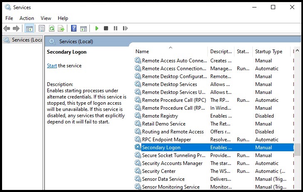Open the File menu
Screen dimensions: 303x192
9,18
